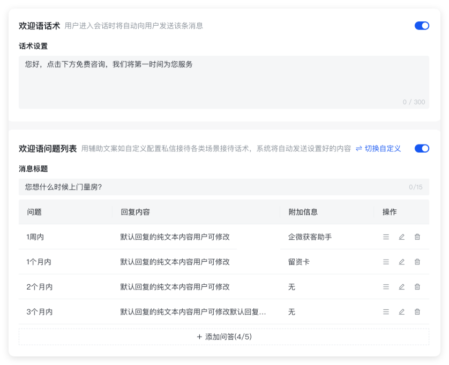Edit the 2个月内 question reply
449x365 pixels.
tap(401, 287)
